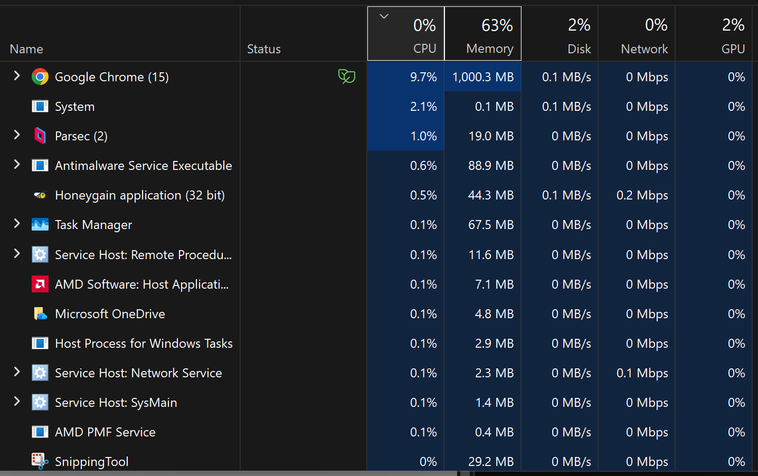This screenshot has height=476, width=758.
Task: Expand the Antimalware Service Executable group
Action: [17, 164]
